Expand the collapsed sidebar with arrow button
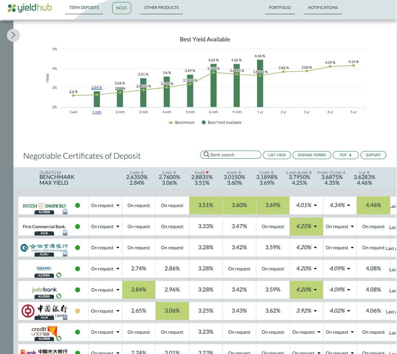Image resolution: width=397 pixels, height=354 pixels. point(13,35)
